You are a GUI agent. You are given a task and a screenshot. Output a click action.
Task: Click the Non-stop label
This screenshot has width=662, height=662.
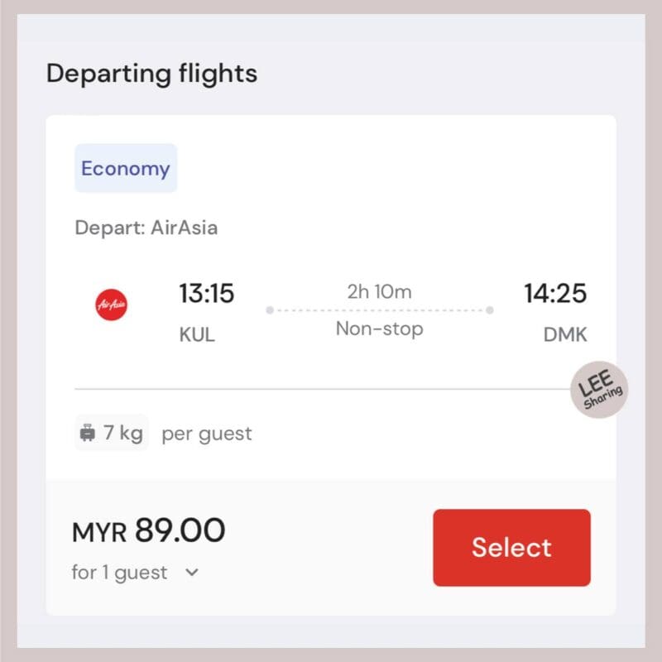coord(379,329)
